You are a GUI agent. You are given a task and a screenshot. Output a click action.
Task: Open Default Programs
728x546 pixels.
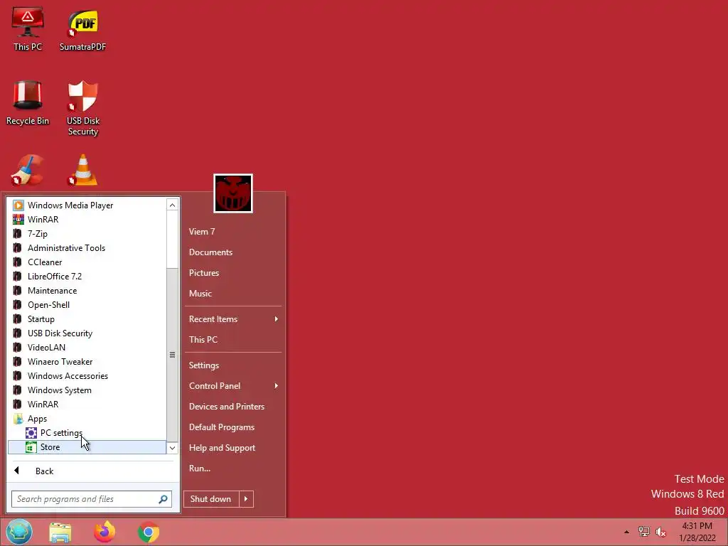(x=233, y=427)
